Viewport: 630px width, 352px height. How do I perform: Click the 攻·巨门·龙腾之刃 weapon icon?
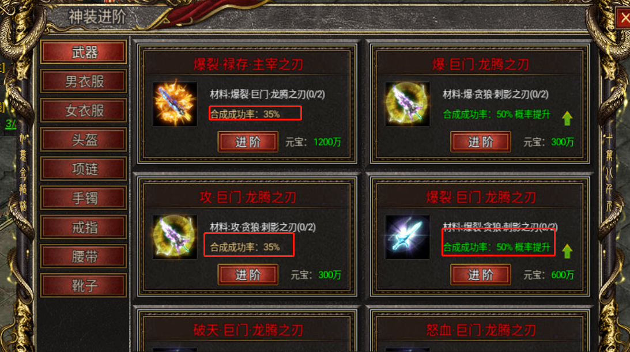(175, 237)
